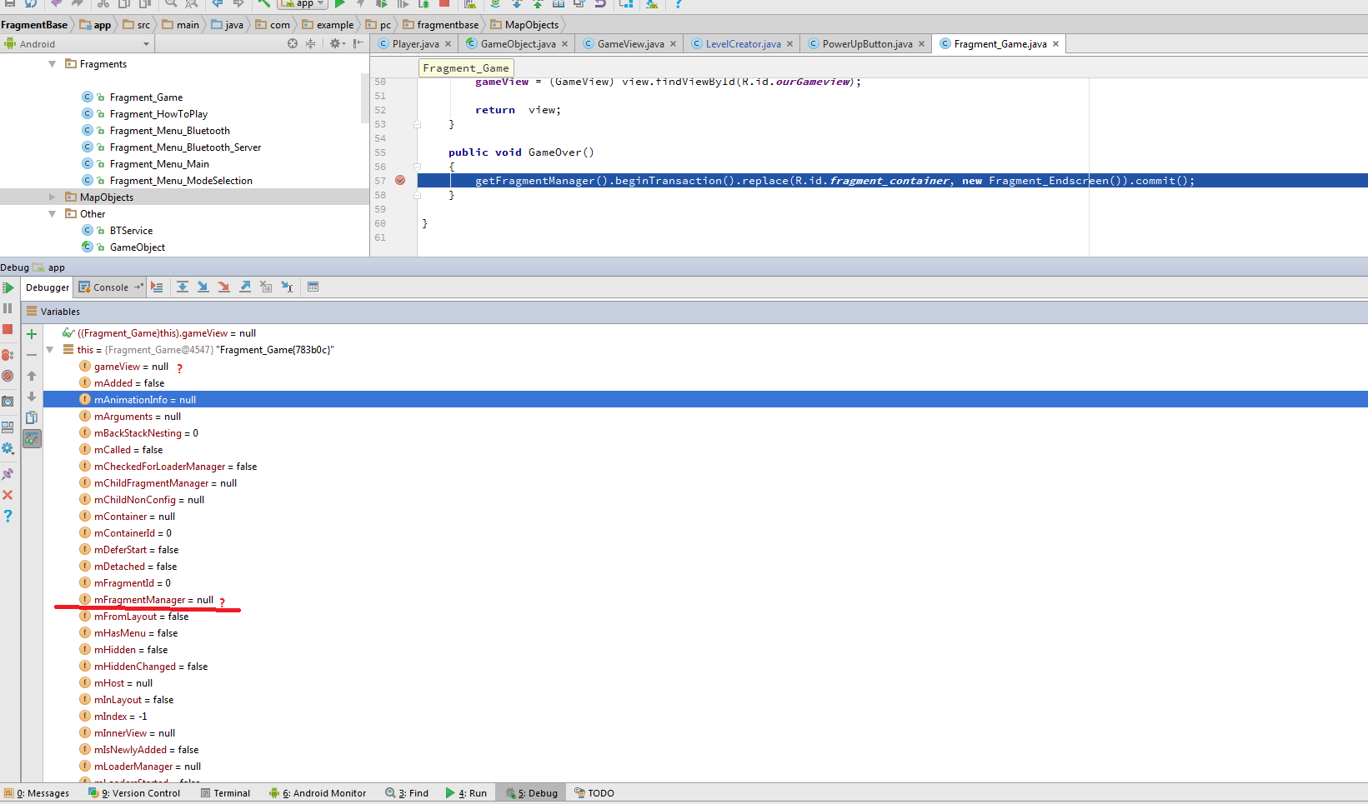Open the Console tab in debug panel
Image resolution: width=1368 pixels, height=804 pixels.
(109, 287)
